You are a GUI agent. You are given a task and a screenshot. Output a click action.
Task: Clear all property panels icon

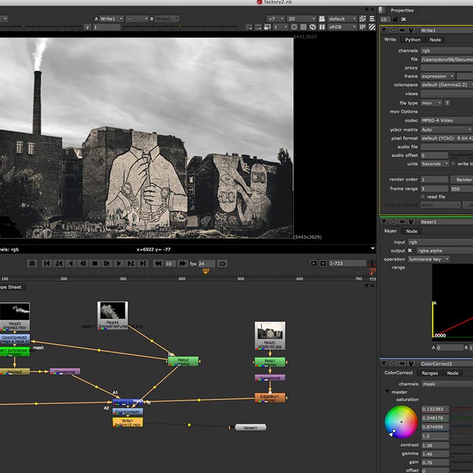(403, 19)
